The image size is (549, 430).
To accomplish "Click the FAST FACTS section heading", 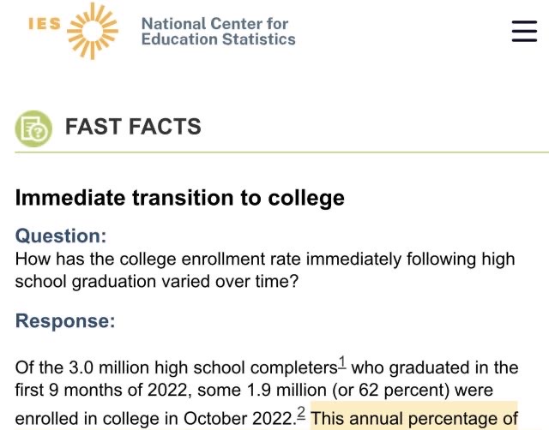I will click(x=133, y=126).
